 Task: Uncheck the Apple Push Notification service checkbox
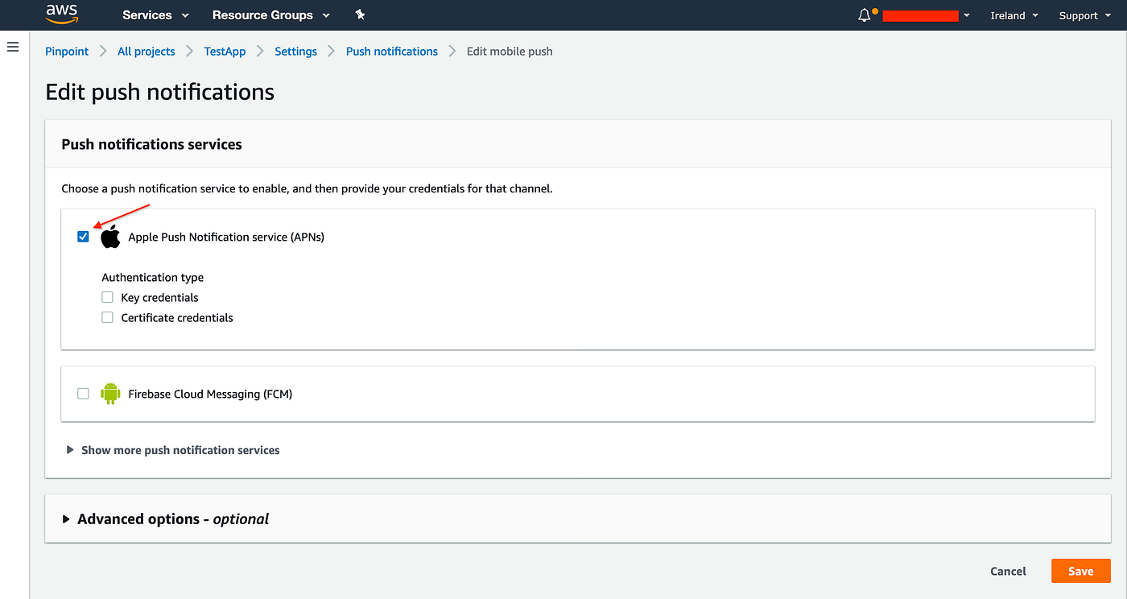(x=83, y=237)
